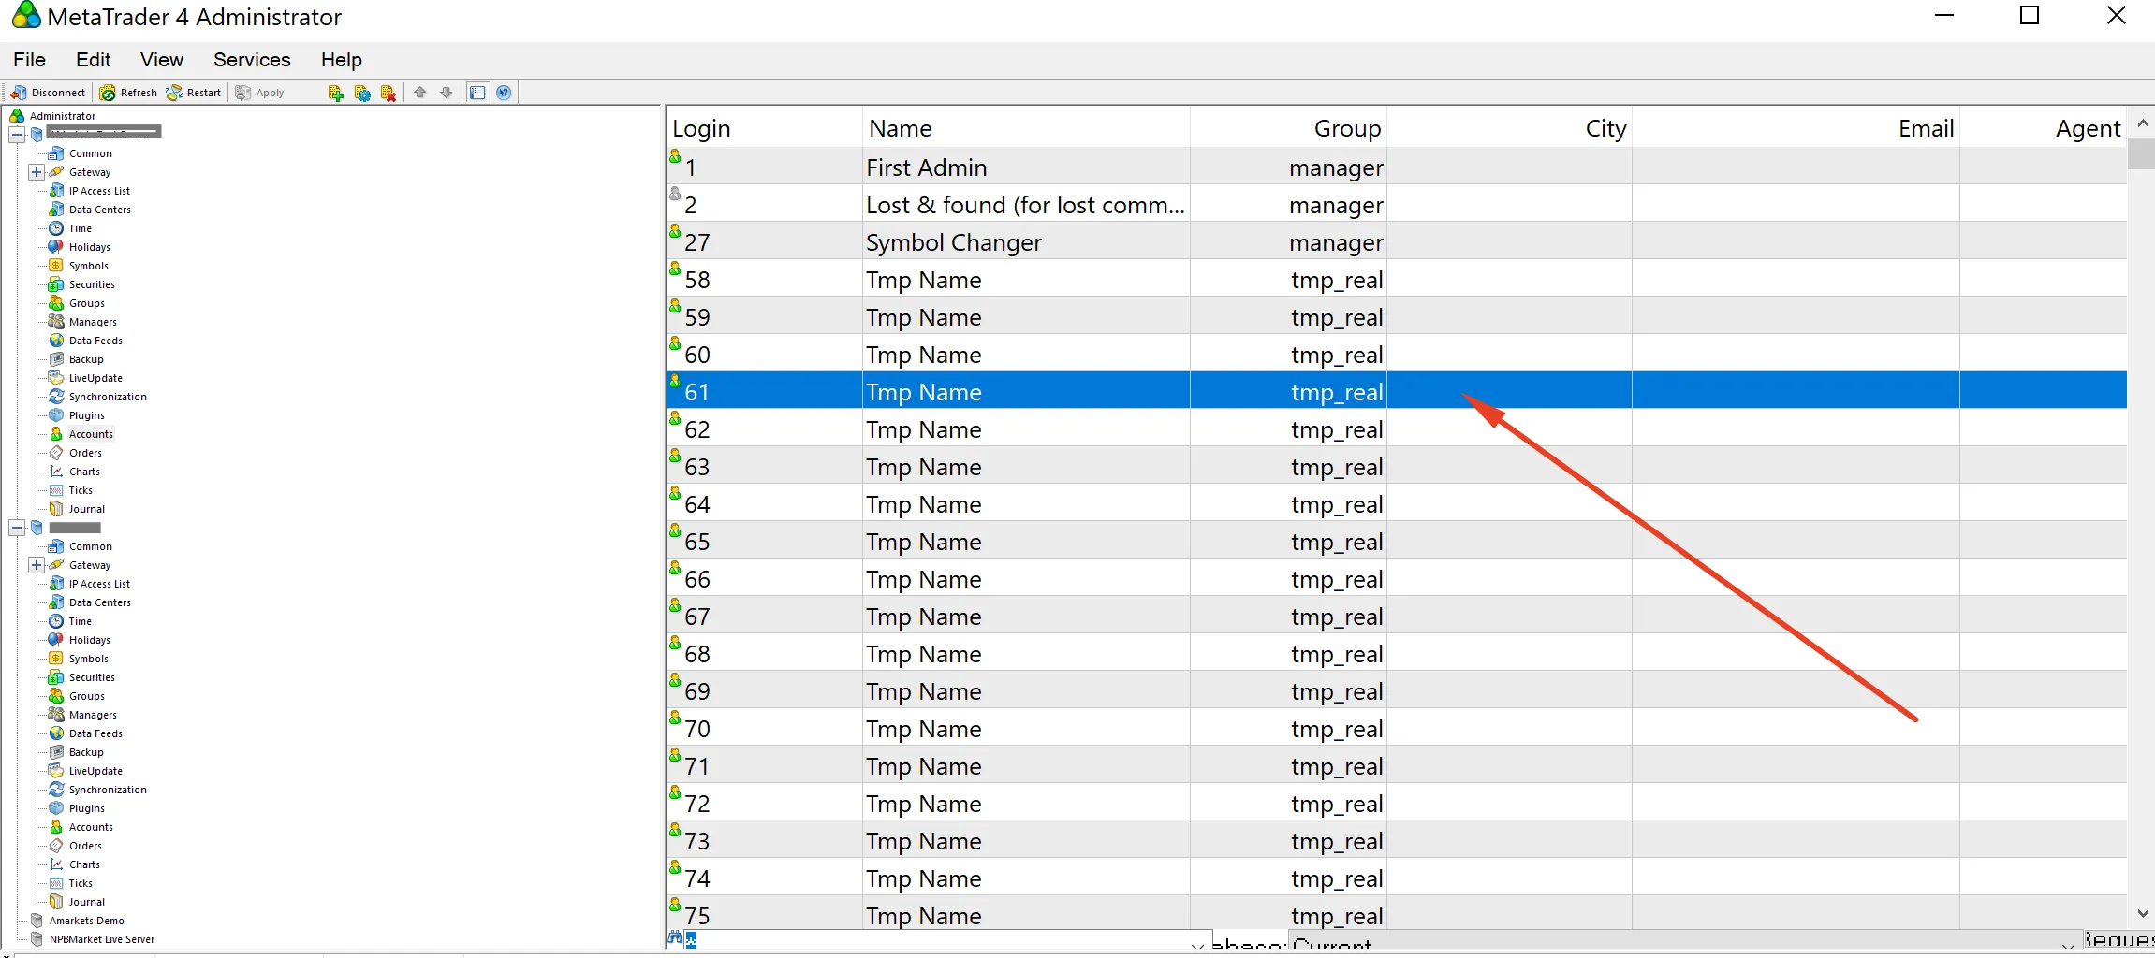The height and width of the screenshot is (958, 2155).
Task: Click the Refresh toolbar button
Action: [128, 93]
